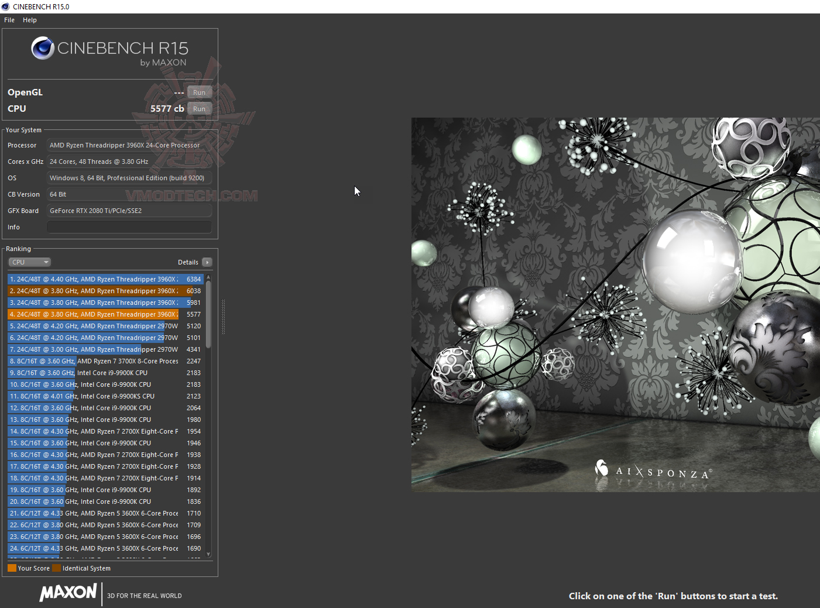Select rank 8 Ryzen 7 3700X row
Viewport: 820px width, 608px height.
(x=105, y=361)
